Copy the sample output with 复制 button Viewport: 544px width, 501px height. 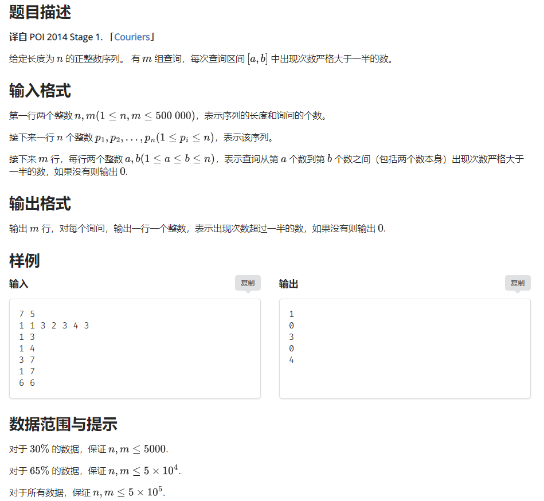click(x=517, y=283)
